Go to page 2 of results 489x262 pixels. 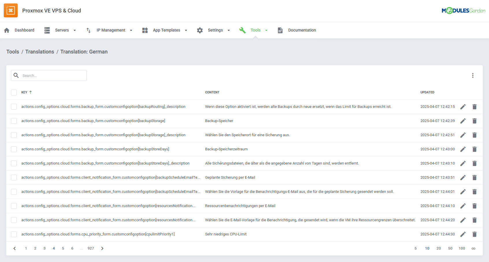click(35, 248)
